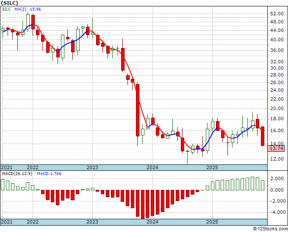The height and width of the screenshot is (232, 288).
Task: Click 2025 on the price chart timeline
Action: (212, 167)
